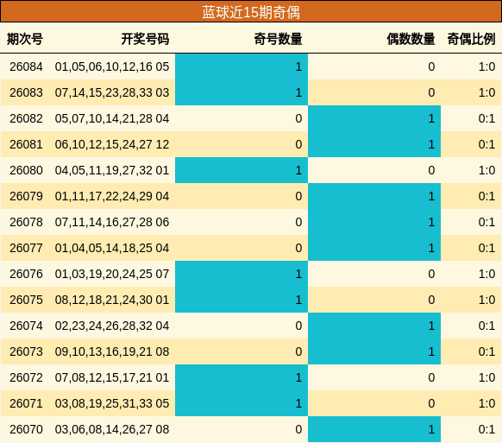Click numbers 01,03,19,20,24,25 07
The image size is (502, 443).
coord(112,274)
